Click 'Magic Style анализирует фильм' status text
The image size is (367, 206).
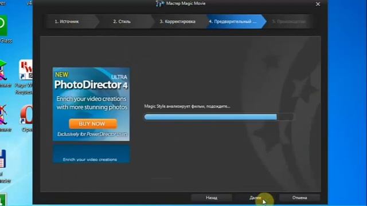coord(187,106)
